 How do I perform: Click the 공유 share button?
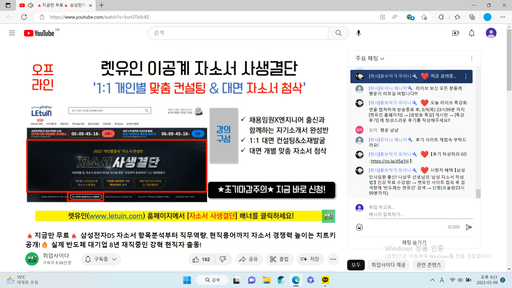coord(249,259)
